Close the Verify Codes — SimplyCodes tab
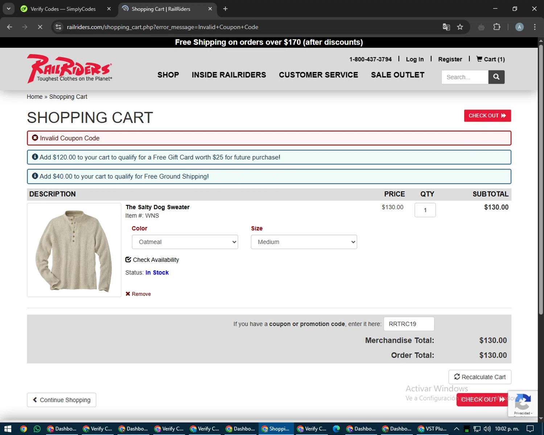The image size is (544, 435). tap(109, 9)
